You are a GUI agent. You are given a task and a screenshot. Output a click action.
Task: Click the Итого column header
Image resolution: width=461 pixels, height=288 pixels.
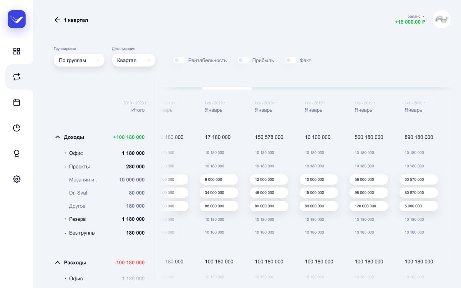click(138, 110)
